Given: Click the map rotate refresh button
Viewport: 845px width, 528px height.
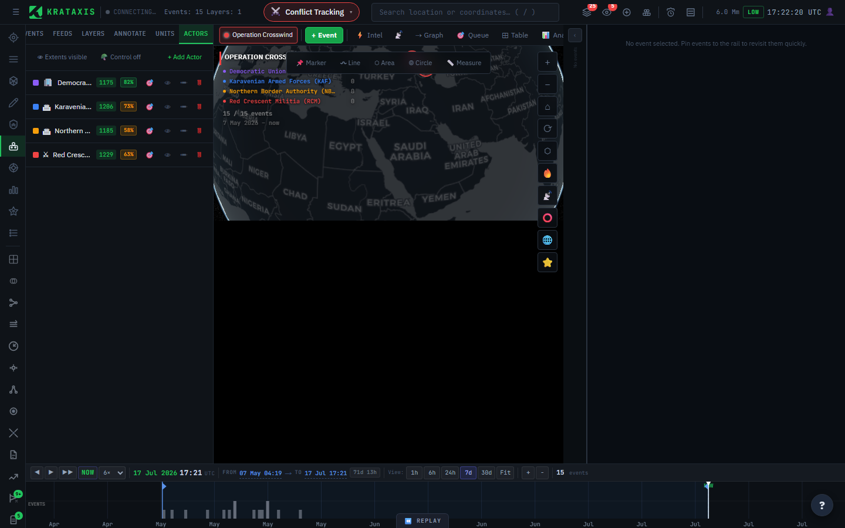Looking at the screenshot, I should (547, 128).
